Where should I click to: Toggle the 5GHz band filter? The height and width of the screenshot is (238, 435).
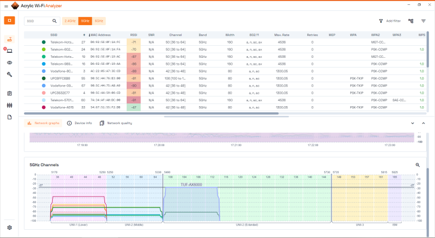(x=85, y=21)
